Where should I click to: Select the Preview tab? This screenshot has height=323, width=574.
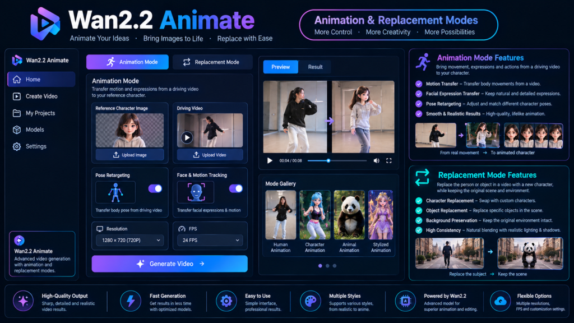pos(281,67)
